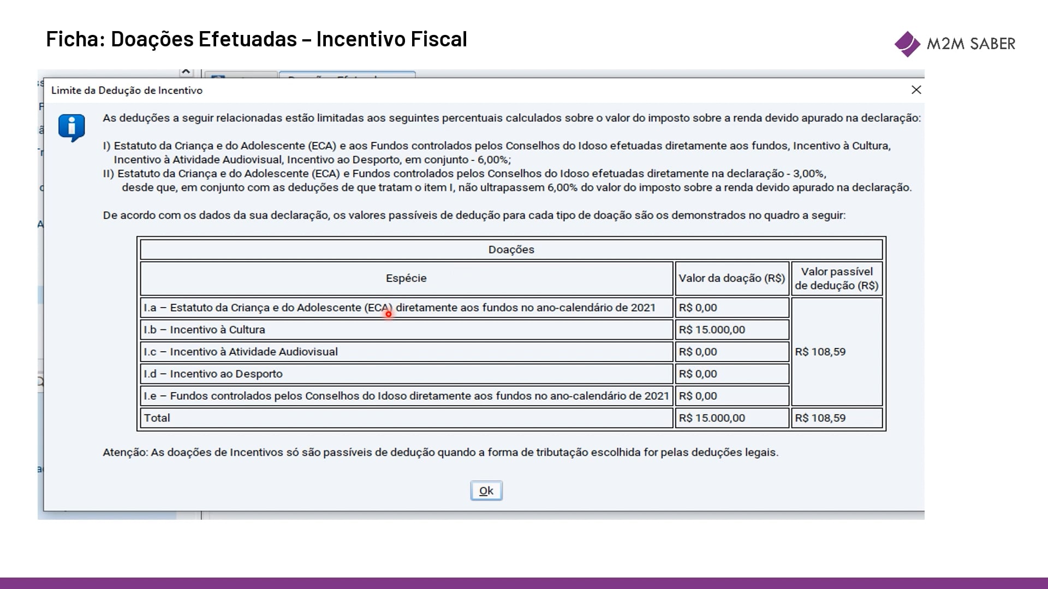Click the Ficha: Doações Efetuadas slide heading
1048x589 pixels.
point(257,39)
